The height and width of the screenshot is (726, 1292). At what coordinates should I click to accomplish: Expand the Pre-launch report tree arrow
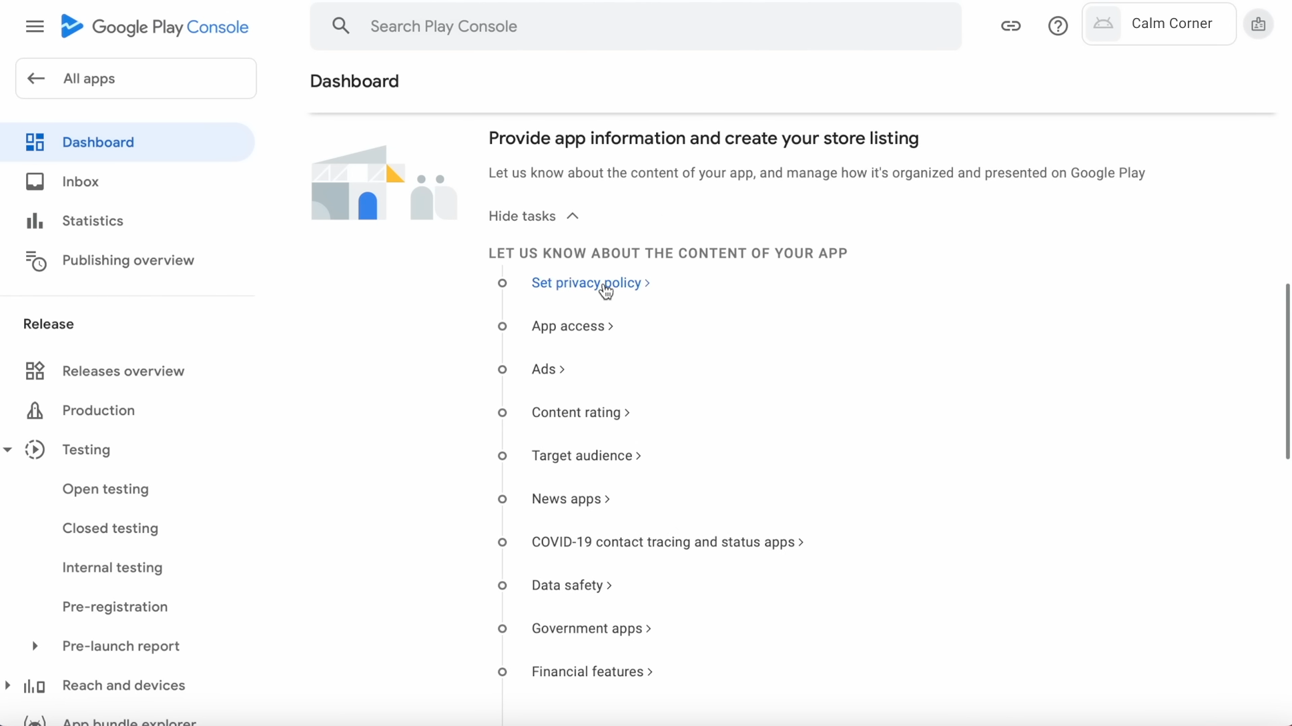coord(35,646)
